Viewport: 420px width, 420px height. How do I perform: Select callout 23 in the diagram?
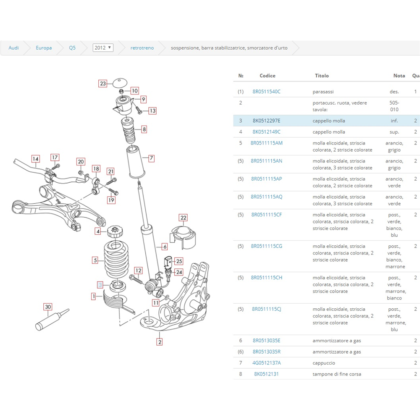[103, 84]
